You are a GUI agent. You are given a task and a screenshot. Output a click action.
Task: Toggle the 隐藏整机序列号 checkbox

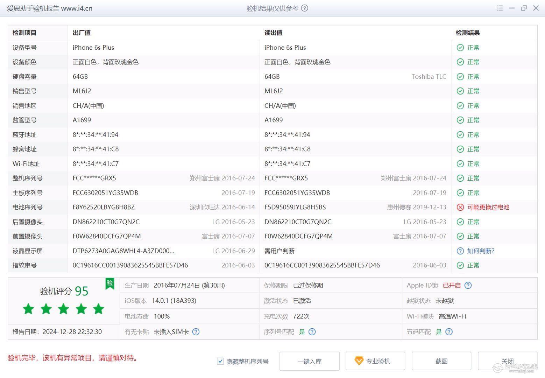tap(220, 361)
